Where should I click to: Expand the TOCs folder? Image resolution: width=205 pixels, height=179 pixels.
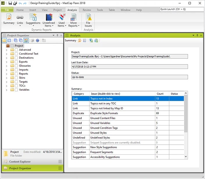[x=6, y=86]
